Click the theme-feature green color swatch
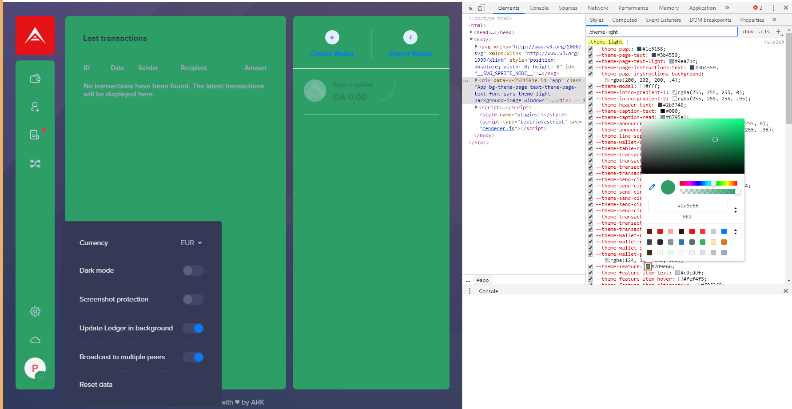Viewport: 792px width, 409px height. tap(648, 266)
